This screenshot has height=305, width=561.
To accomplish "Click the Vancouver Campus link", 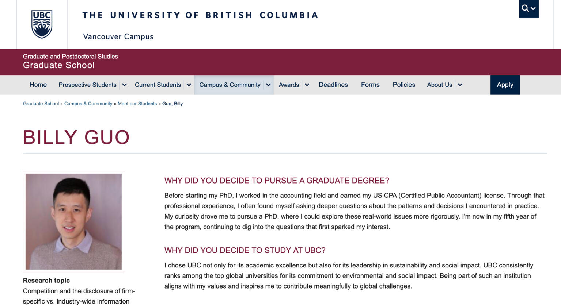I will click(118, 36).
